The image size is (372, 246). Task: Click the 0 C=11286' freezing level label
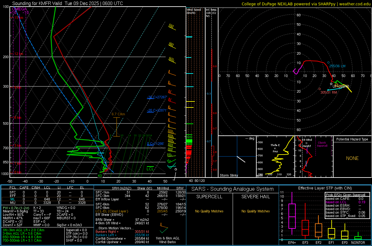click(155, 144)
